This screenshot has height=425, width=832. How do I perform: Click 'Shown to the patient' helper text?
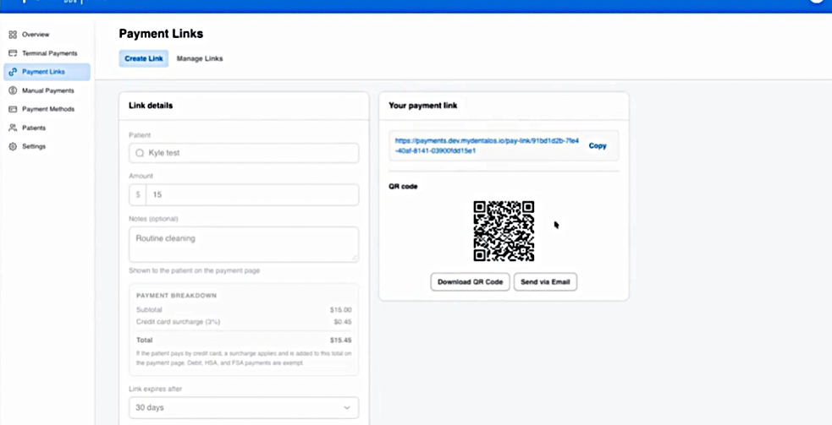pos(194,270)
